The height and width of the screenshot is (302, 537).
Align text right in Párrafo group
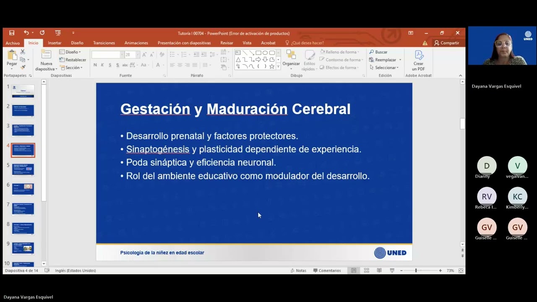187,65
